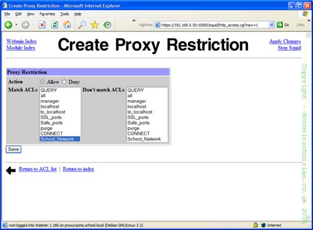Select CONNECT in Match ACLs list
The height and width of the screenshot is (230, 313).
click(x=60, y=133)
